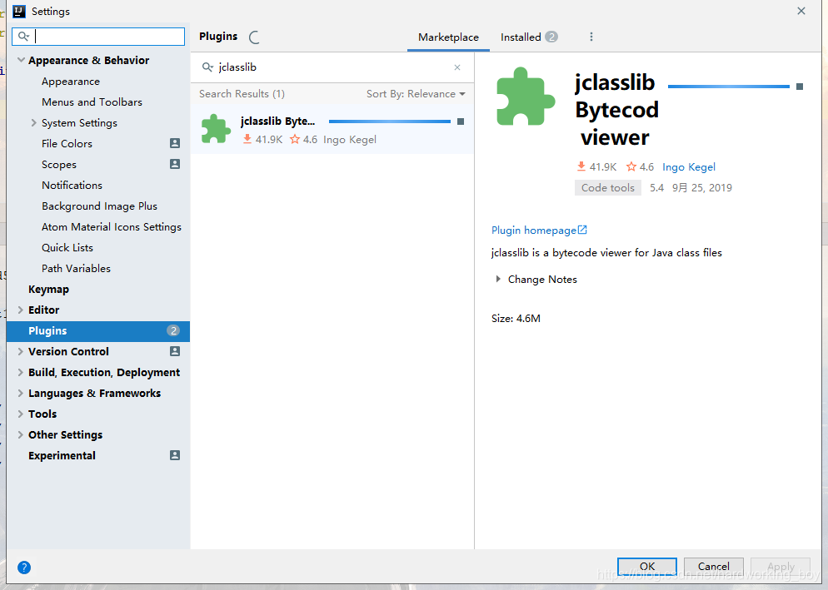Click the Cancel button

(x=713, y=567)
